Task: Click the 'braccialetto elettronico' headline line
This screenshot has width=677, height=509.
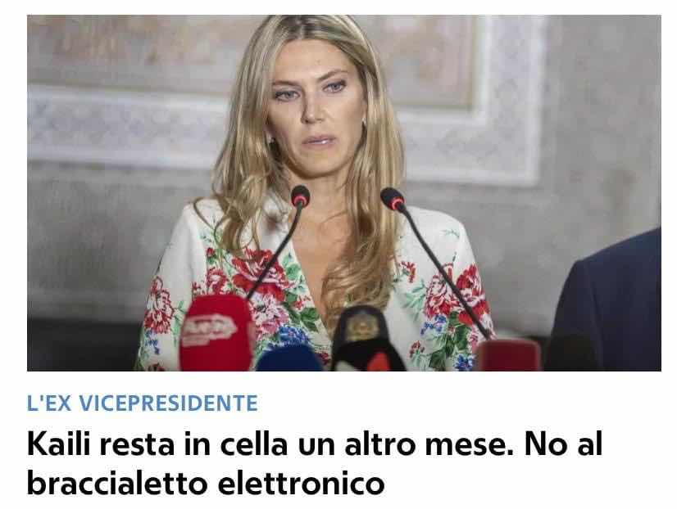Action: 206,483
